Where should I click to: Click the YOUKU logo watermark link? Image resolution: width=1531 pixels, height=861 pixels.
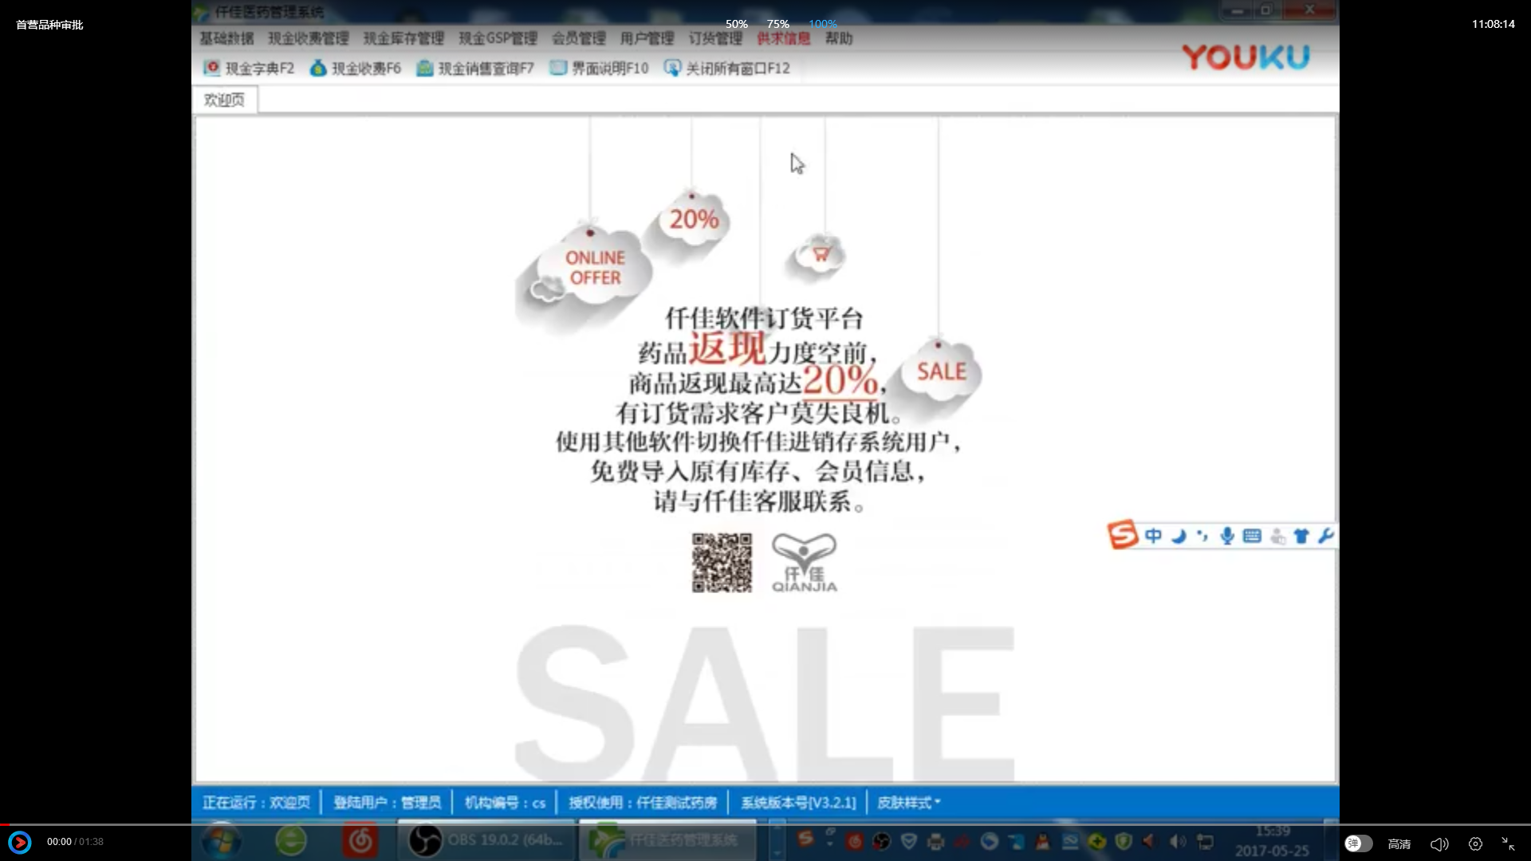coord(1246,57)
